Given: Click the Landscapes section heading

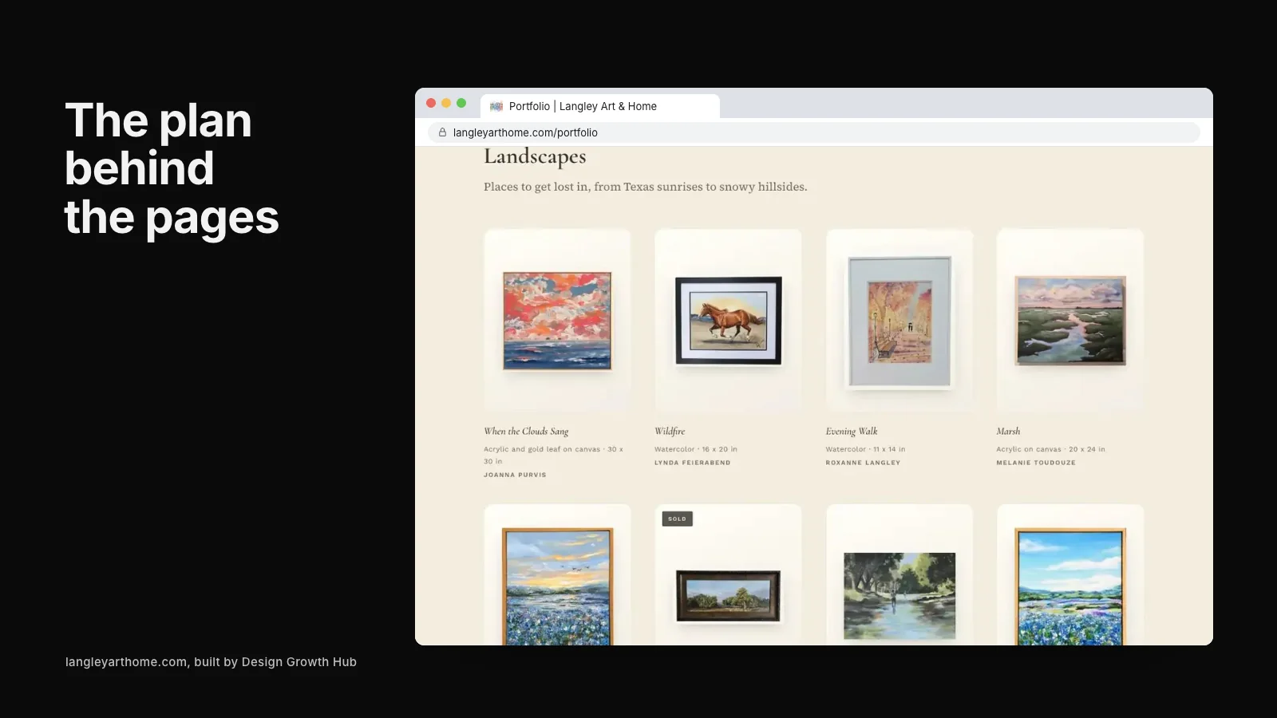Looking at the screenshot, I should [535, 156].
